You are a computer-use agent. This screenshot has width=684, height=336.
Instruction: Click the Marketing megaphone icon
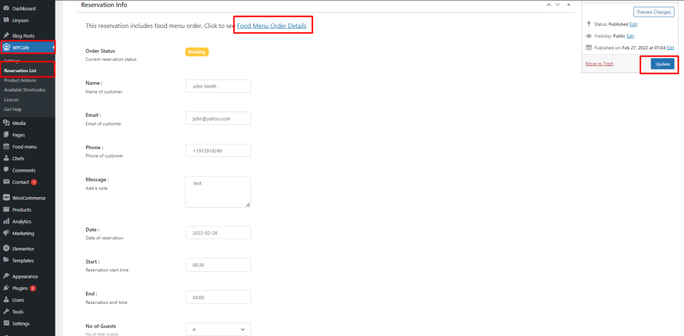7,233
